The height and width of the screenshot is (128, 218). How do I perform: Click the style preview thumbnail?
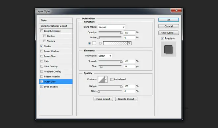coord(168,49)
